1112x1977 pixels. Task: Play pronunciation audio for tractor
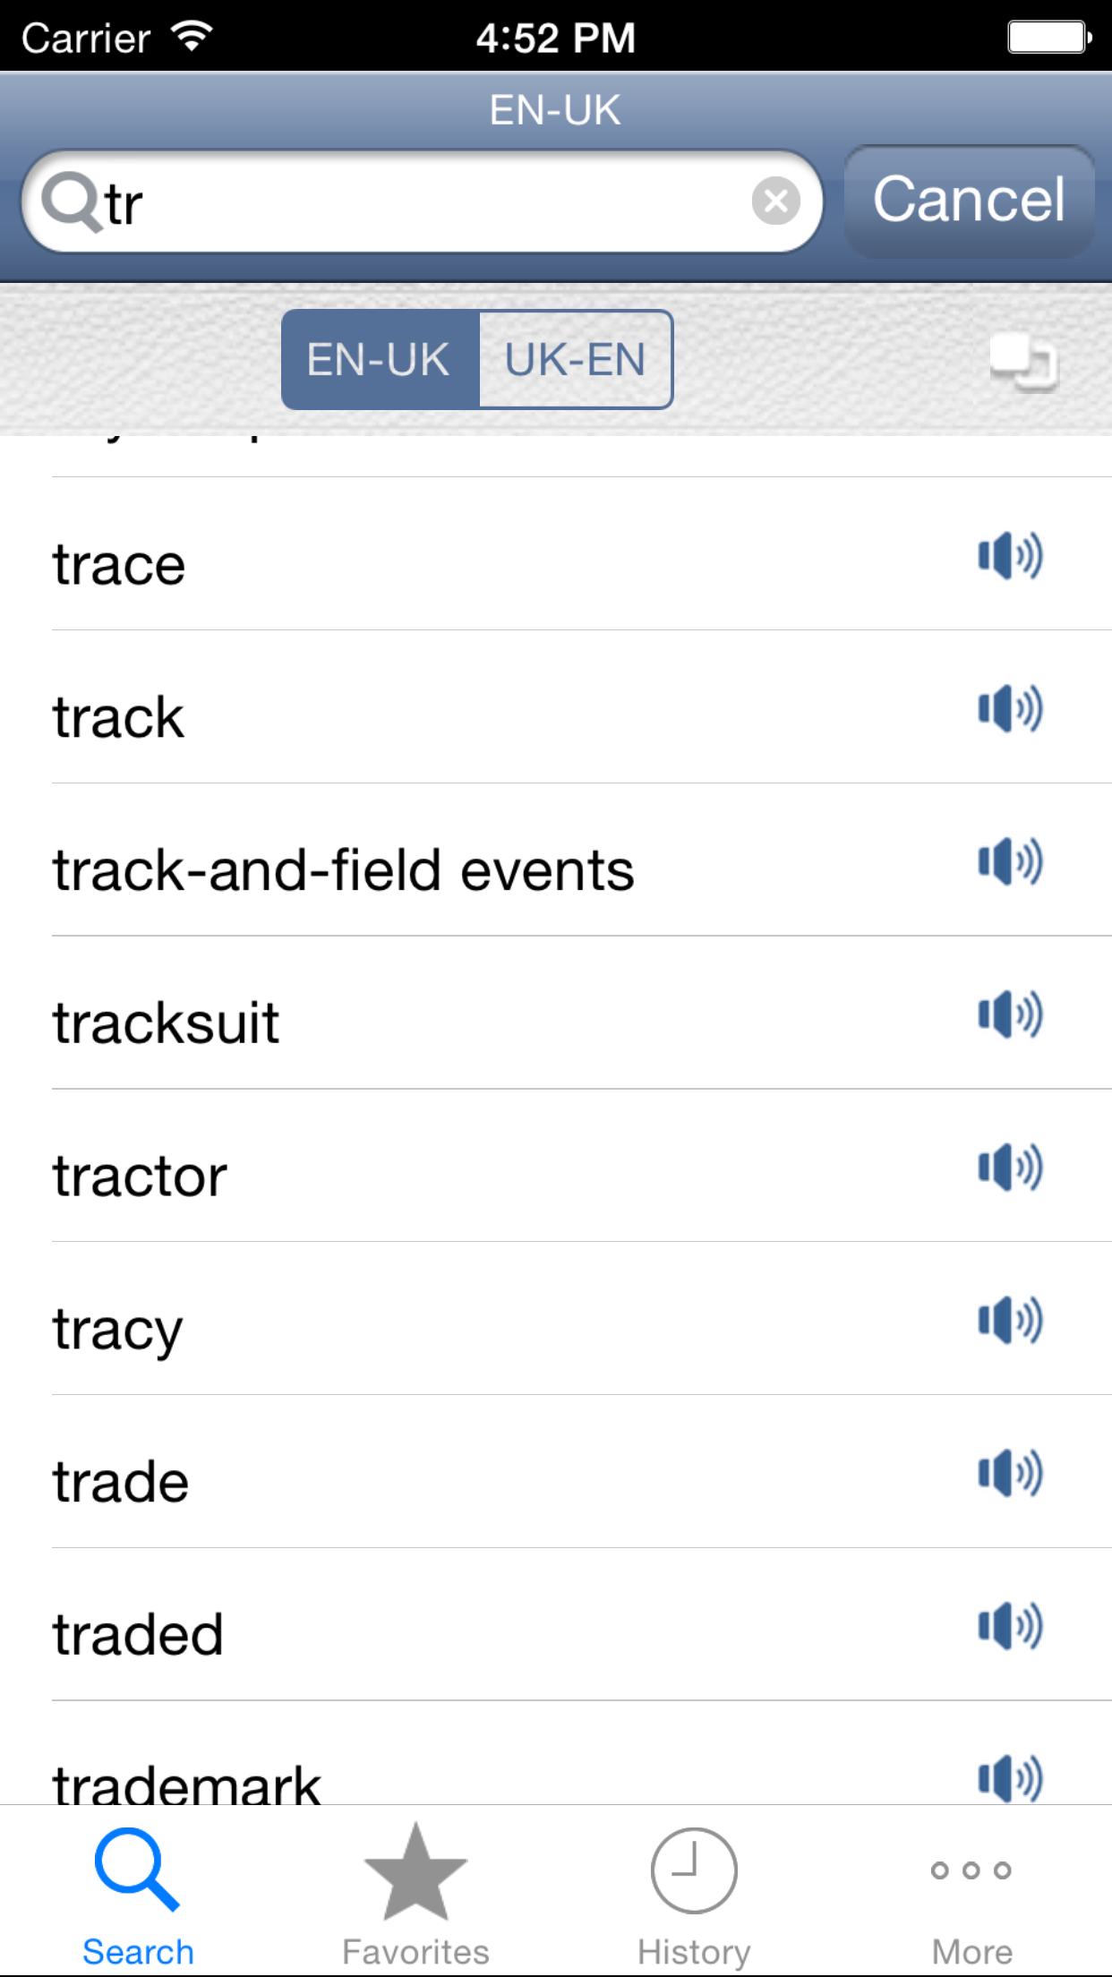(1010, 1168)
